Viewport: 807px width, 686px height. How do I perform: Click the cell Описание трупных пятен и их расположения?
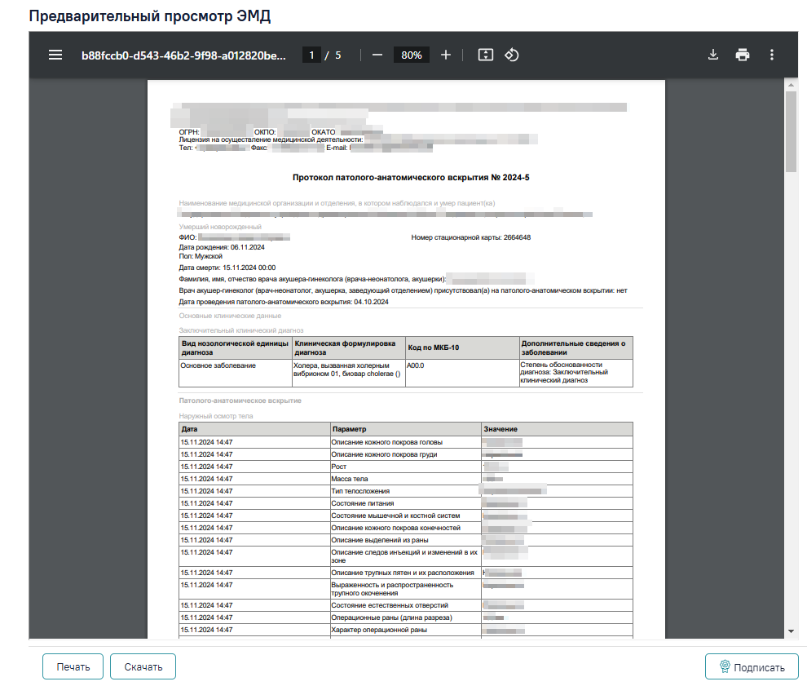pos(406,573)
